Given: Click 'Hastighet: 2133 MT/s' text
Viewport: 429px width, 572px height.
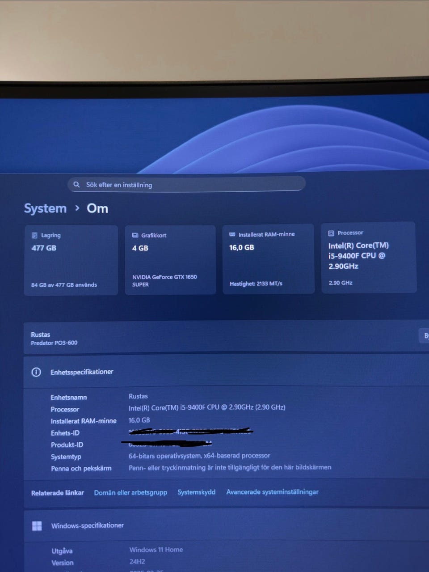Looking at the screenshot, I should 256,284.
